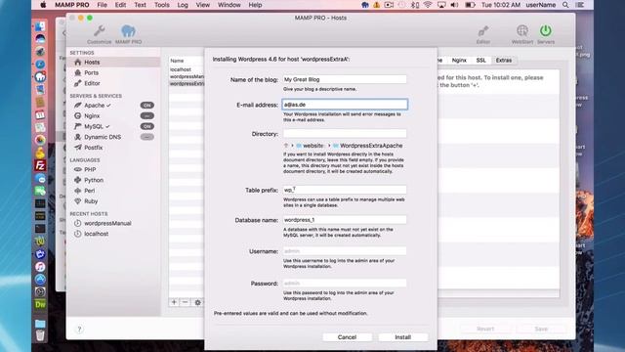Click the Database name field

coord(345,220)
